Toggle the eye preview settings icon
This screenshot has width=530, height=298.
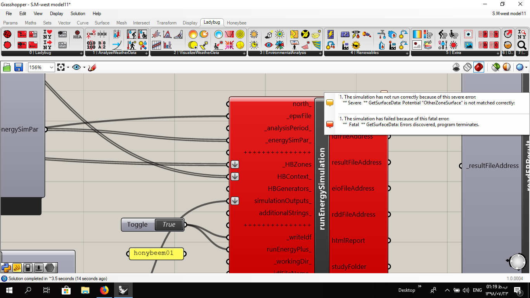[76, 68]
